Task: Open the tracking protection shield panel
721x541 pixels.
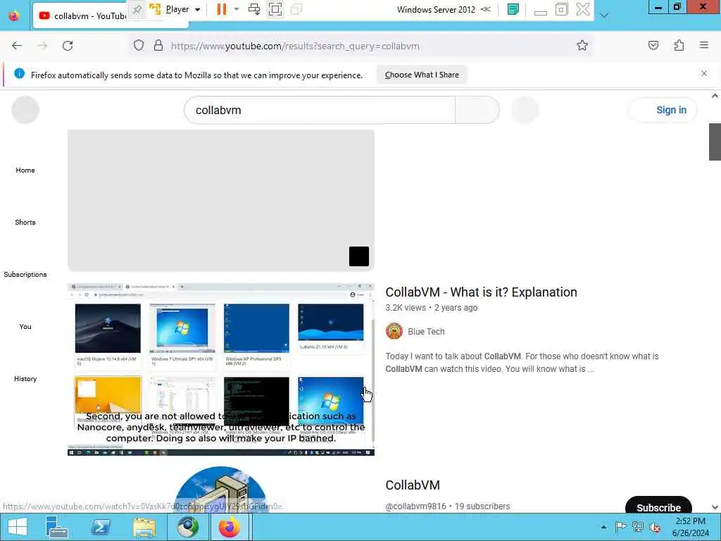Action: (139, 46)
